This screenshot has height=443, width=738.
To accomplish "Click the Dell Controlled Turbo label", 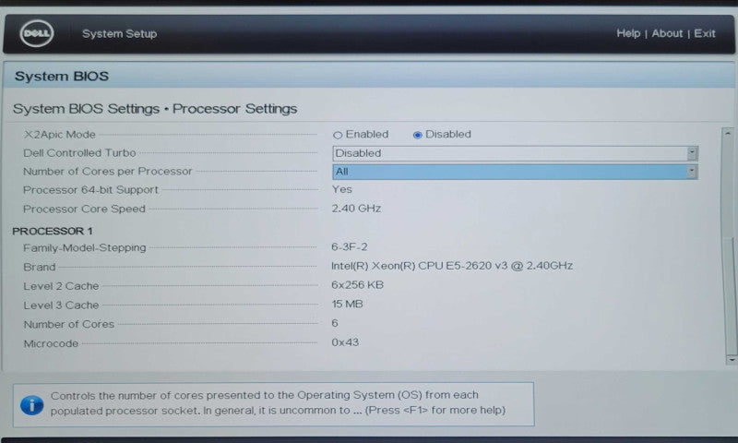I will [79, 153].
